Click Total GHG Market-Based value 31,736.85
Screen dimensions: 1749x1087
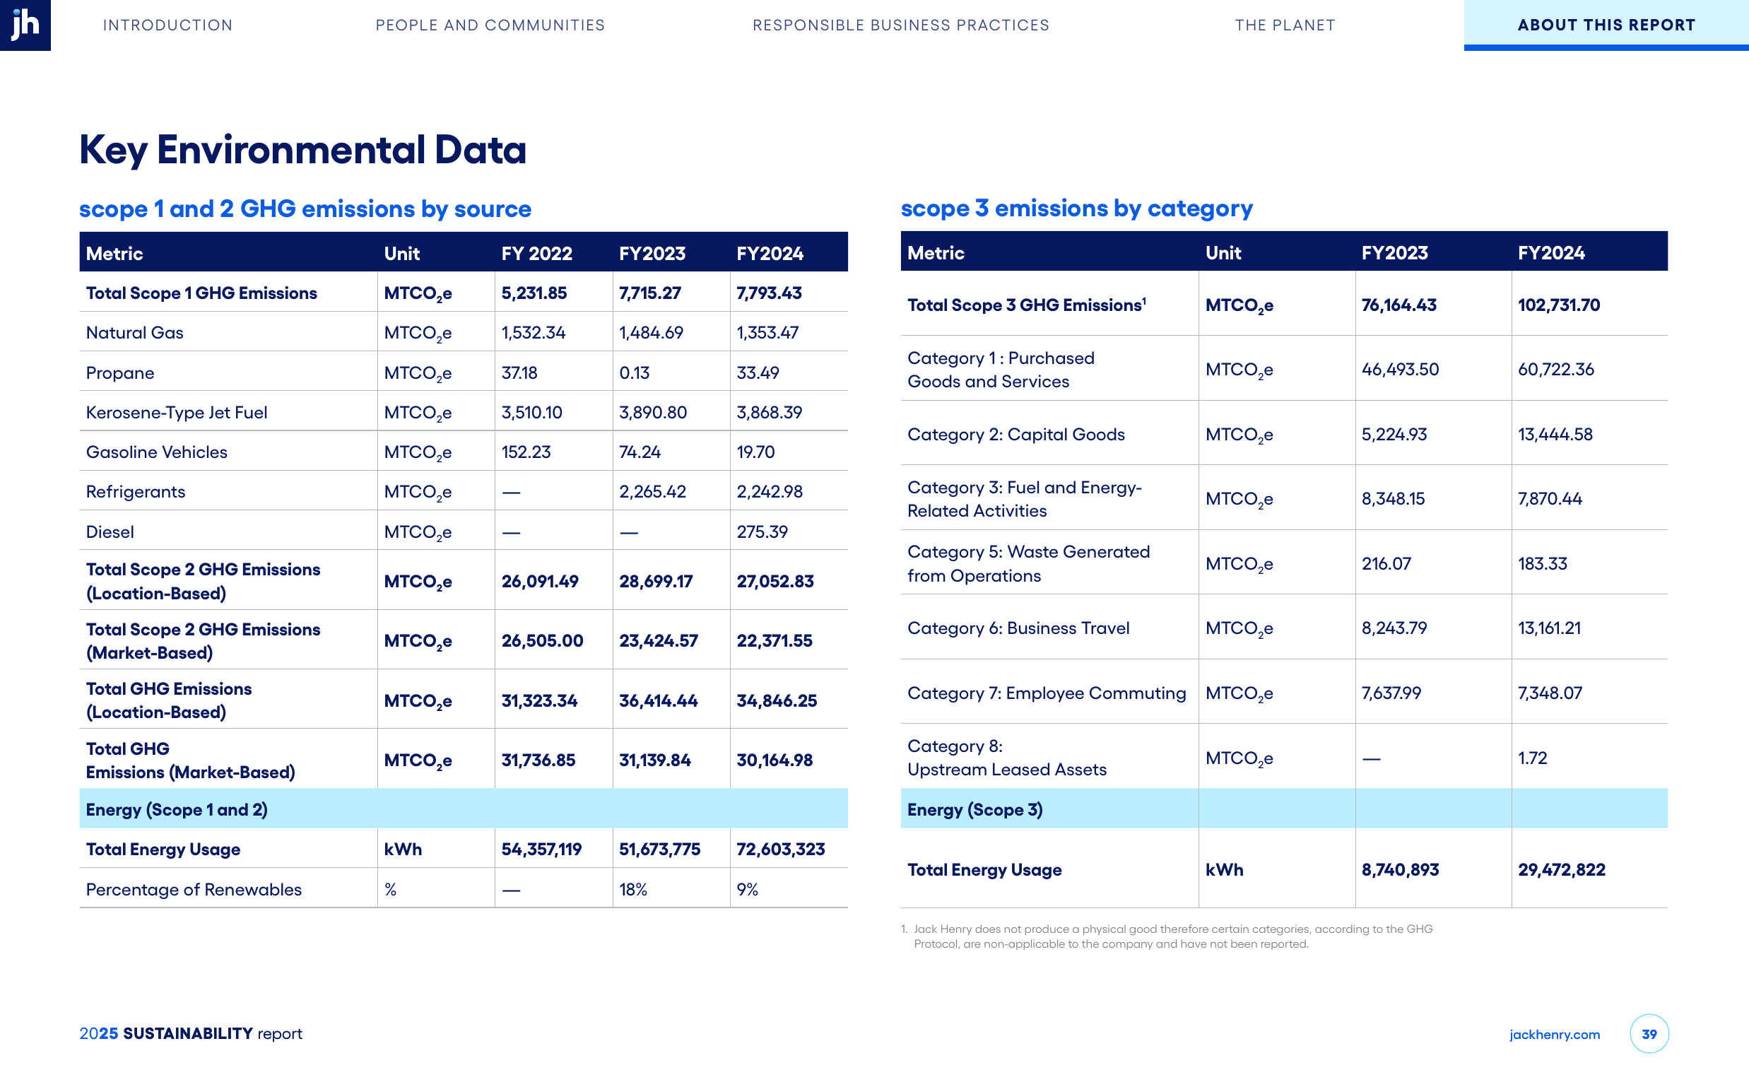[538, 760]
